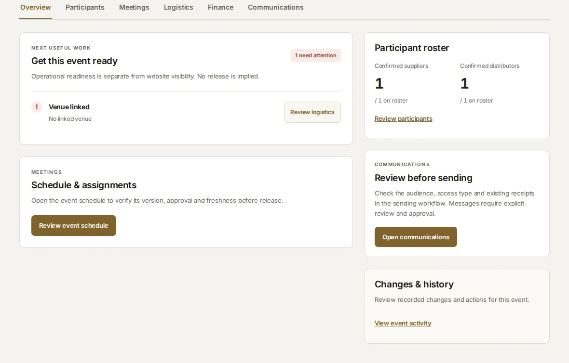Select the 'Venue linked' item text
Image resolution: width=569 pixels, height=363 pixels.
tap(69, 107)
